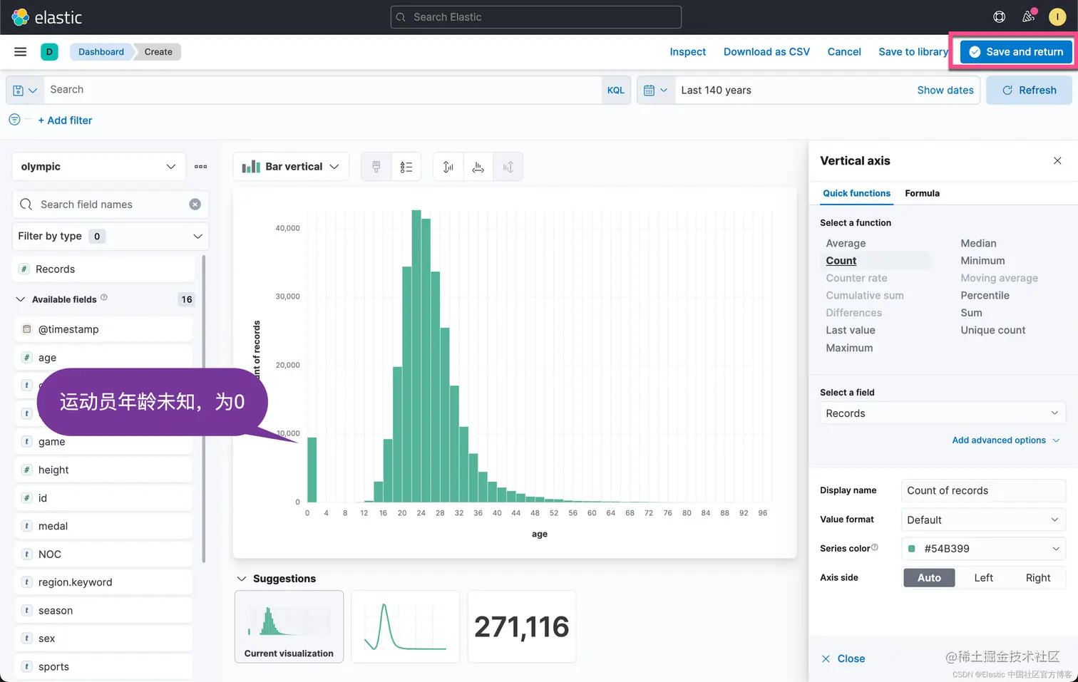Open the filter options icon
This screenshot has width=1078, height=682.
point(14,120)
